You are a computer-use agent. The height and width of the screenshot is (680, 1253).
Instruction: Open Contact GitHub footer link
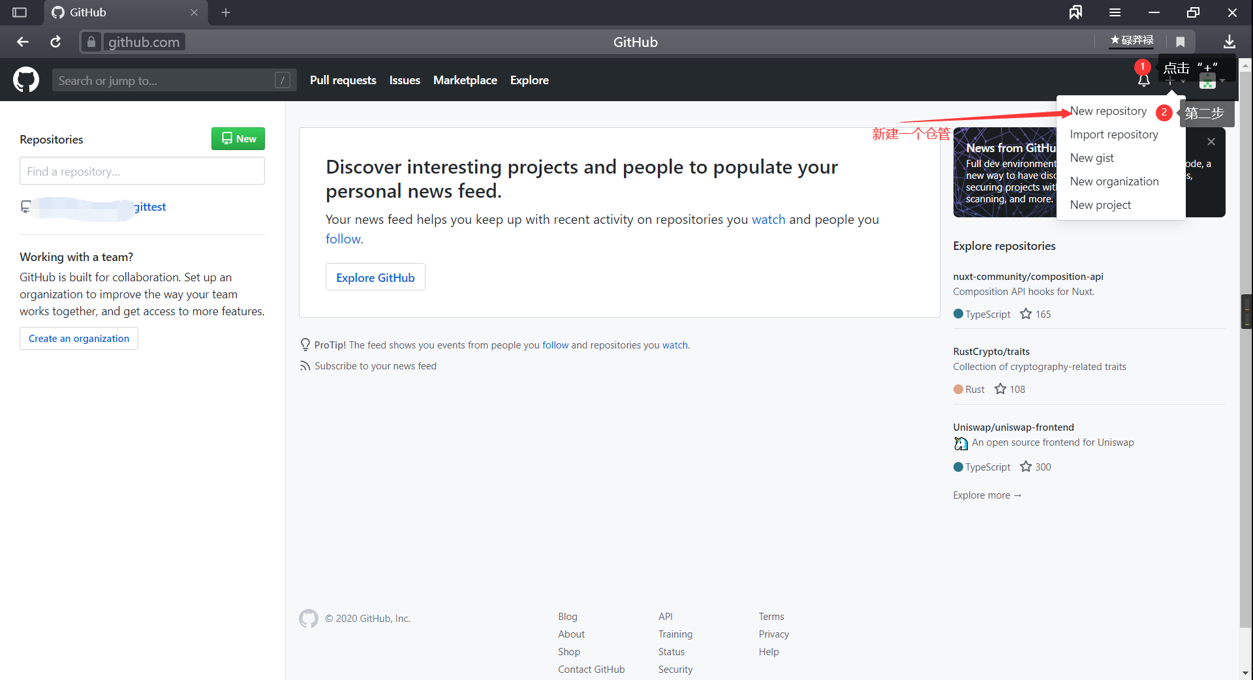pos(591,670)
